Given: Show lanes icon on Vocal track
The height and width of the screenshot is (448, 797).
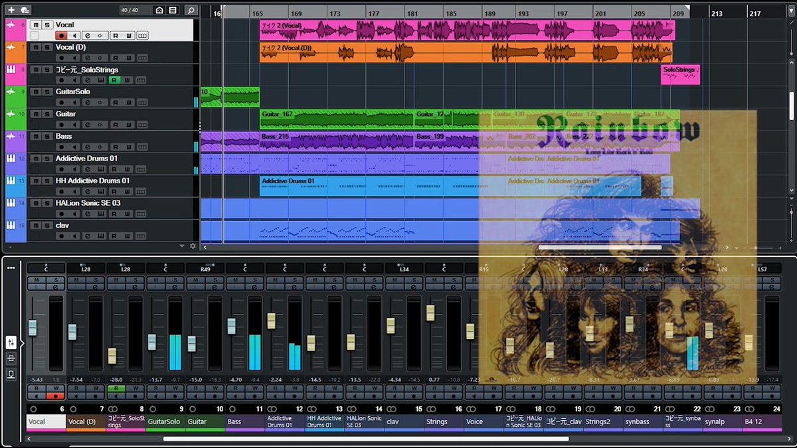Looking at the screenshot, I should click(142, 35).
